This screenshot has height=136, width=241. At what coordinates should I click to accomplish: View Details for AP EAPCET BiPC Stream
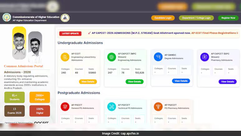228,82
